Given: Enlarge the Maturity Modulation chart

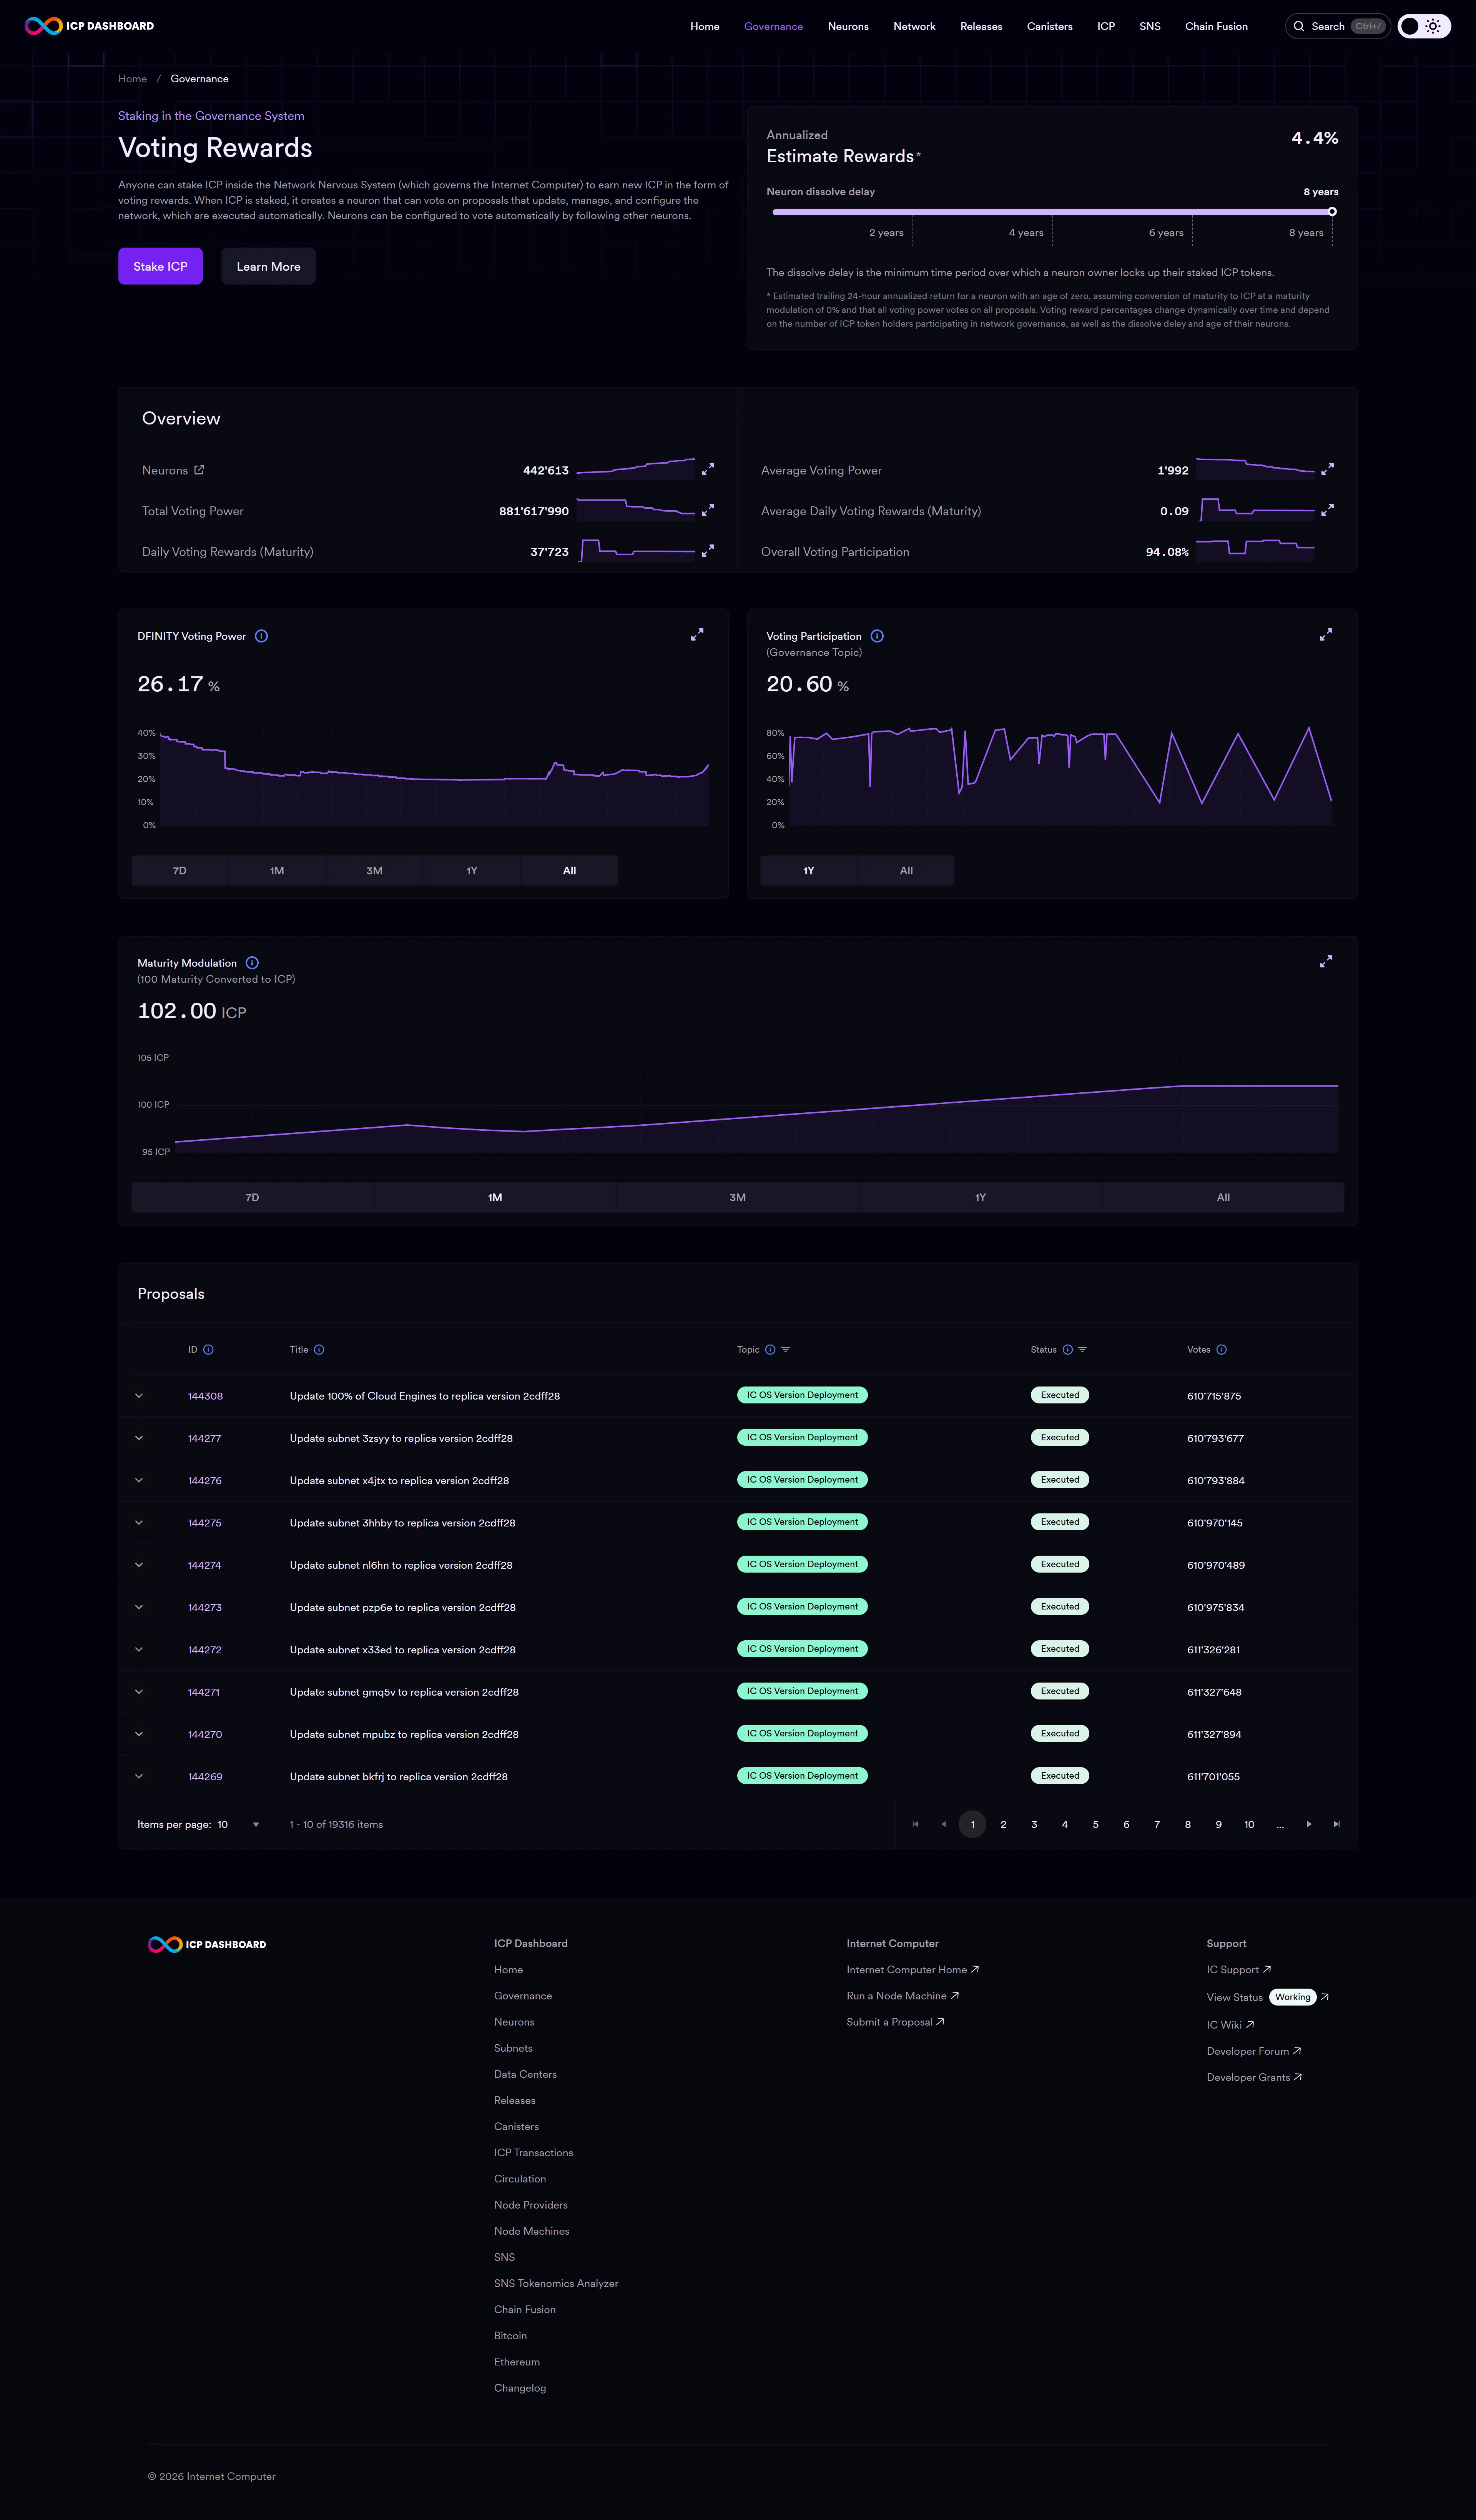Looking at the screenshot, I should 1326,961.
